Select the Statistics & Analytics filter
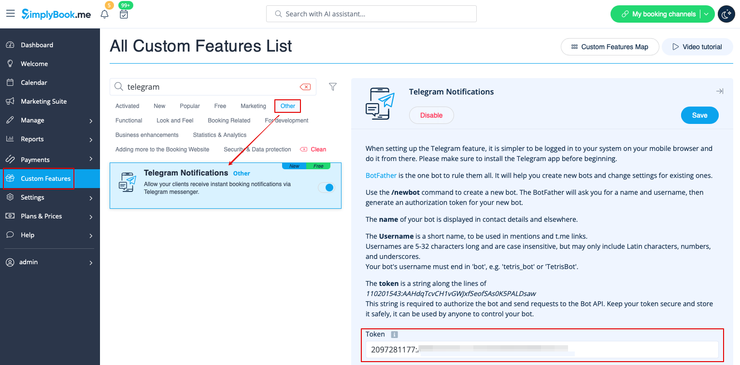Viewport: 740px width, 365px height. [x=220, y=135]
